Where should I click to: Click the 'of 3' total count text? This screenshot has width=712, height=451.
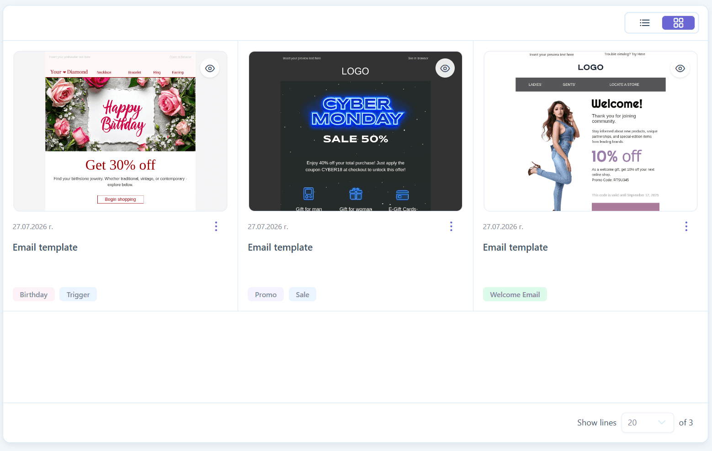[686, 423]
